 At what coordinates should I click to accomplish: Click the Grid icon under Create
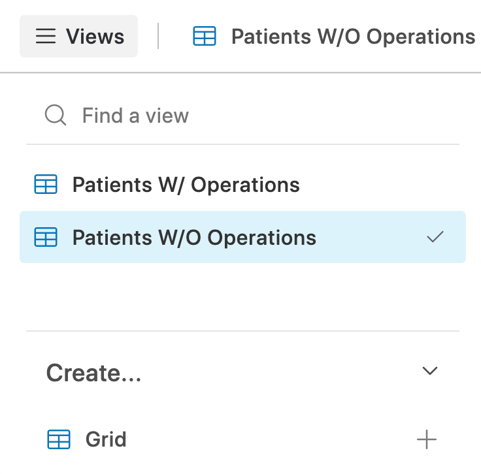click(x=59, y=439)
